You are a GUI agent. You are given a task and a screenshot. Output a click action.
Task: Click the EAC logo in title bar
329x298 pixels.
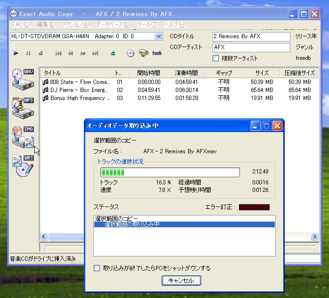pyautogui.click(x=13, y=14)
